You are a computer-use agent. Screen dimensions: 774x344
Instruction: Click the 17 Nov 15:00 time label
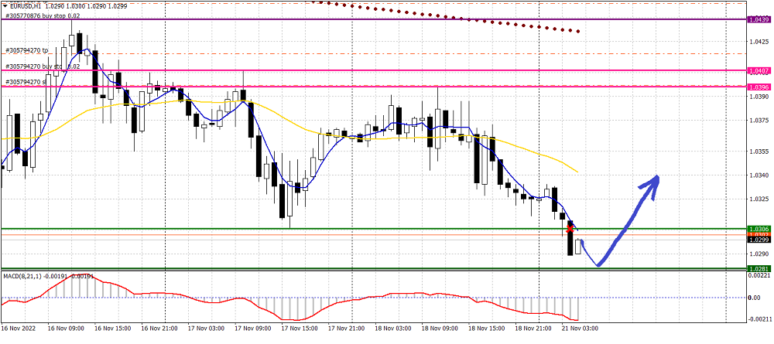click(298, 328)
